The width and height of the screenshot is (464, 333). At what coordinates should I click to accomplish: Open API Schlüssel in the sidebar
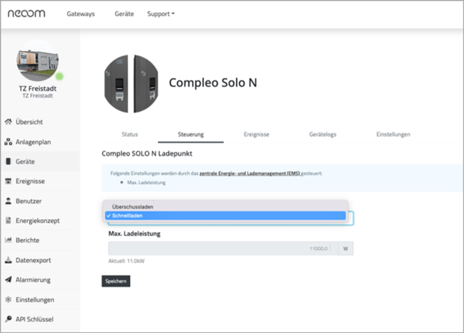point(35,319)
